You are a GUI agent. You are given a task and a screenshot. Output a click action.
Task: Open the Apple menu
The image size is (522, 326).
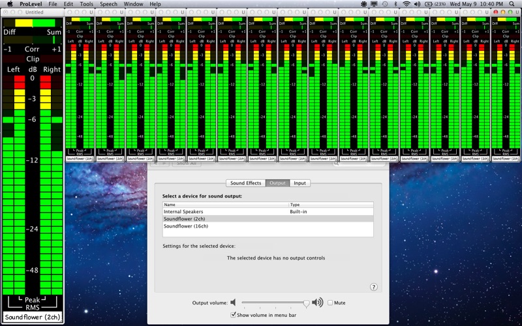click(x=10, y=4)
